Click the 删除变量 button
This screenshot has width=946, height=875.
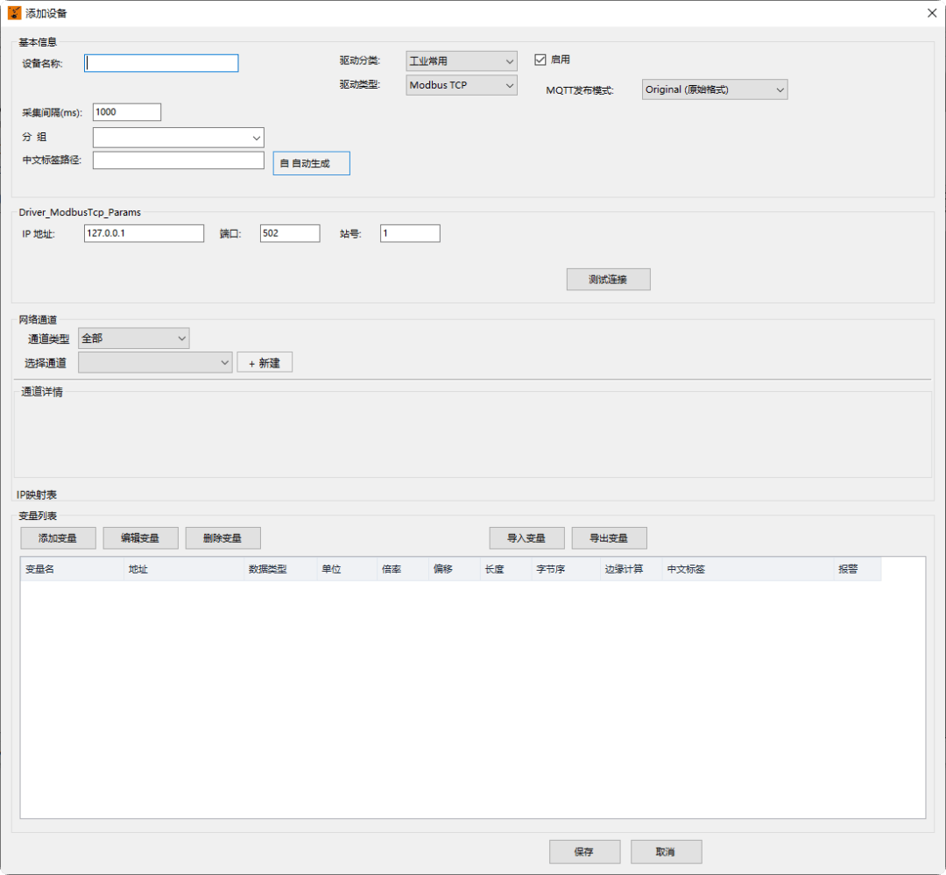click(223, 538)
